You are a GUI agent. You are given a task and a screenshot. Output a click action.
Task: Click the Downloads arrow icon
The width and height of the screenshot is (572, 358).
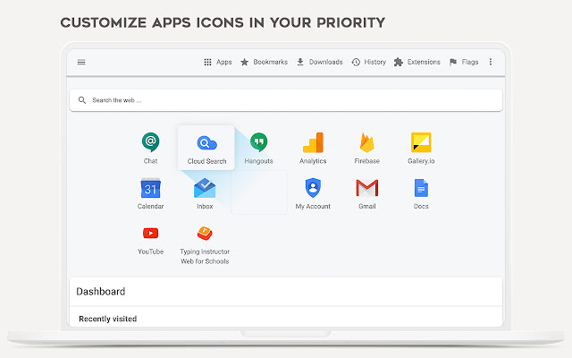coord(300,62)
